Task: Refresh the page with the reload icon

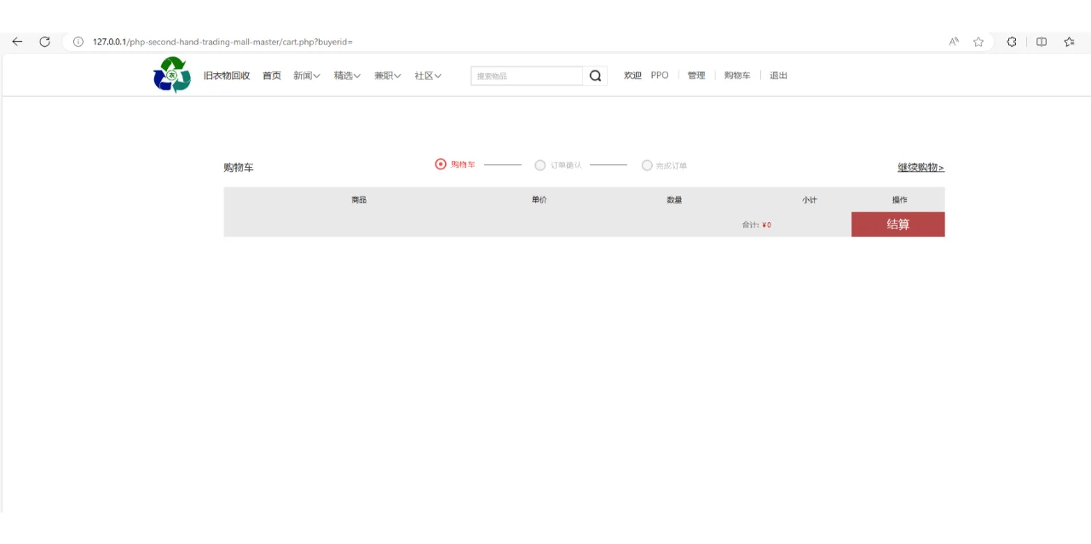Action: point(44,41)
